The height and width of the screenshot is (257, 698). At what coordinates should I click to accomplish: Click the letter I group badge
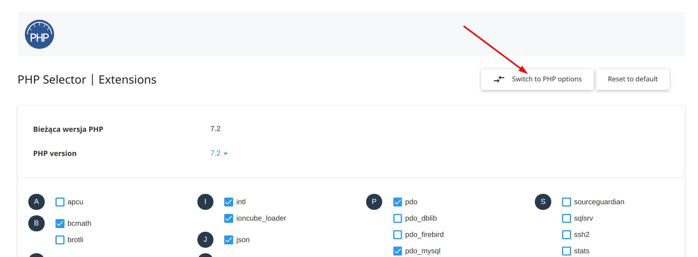[205, 202]
